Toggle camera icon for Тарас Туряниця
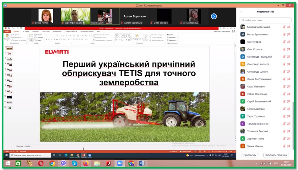 (288, 116)
